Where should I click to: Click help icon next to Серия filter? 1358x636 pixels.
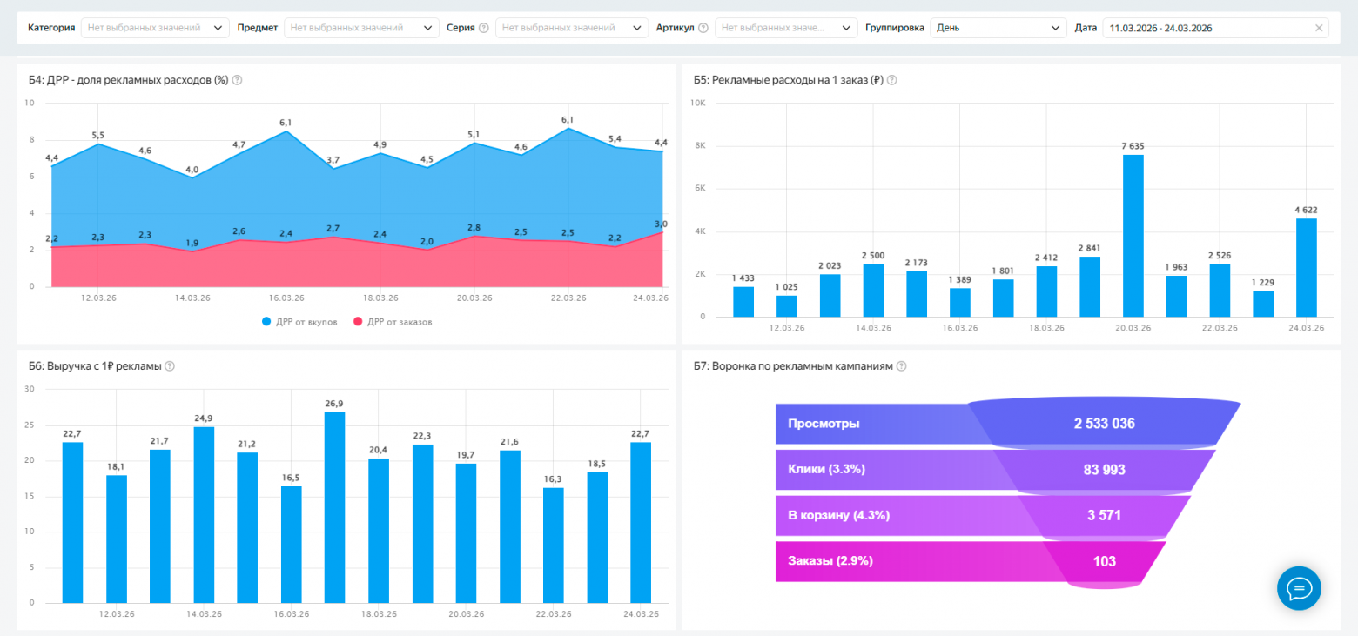(486, 27)
